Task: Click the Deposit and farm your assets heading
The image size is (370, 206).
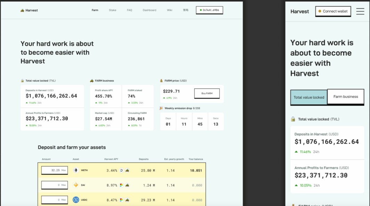Action: 72,148
